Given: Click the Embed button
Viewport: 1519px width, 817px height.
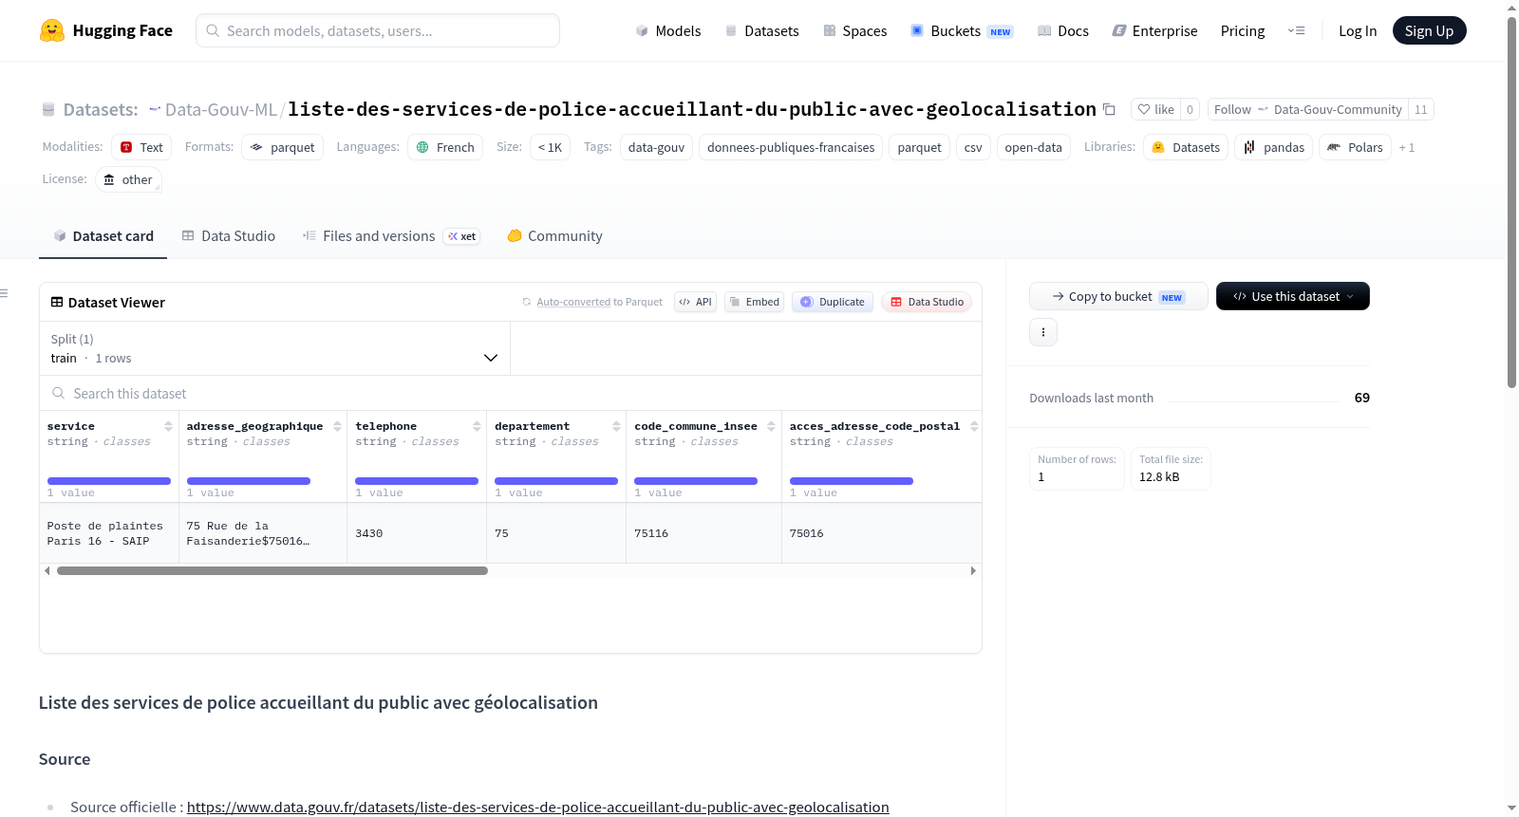Looking at the screenshot, I should tap(754, 302).
